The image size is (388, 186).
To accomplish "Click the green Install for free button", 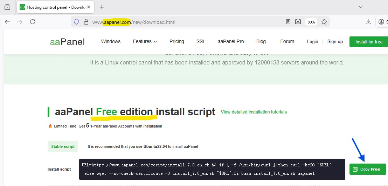I will (369, 42).
